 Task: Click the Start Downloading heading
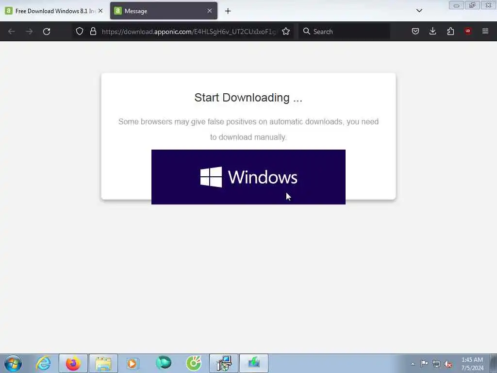tap(248, 98)
